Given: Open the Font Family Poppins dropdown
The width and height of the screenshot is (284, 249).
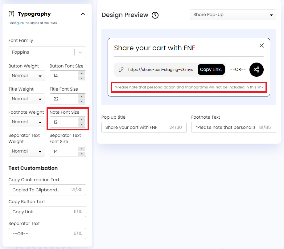Looking at the screenshot, I should (x=47, y=52).
